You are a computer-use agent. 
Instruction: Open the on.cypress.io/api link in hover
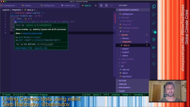pyautogui.click(x=32, y=33)
